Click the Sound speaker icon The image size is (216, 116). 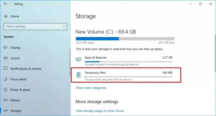tap(5, 58)
